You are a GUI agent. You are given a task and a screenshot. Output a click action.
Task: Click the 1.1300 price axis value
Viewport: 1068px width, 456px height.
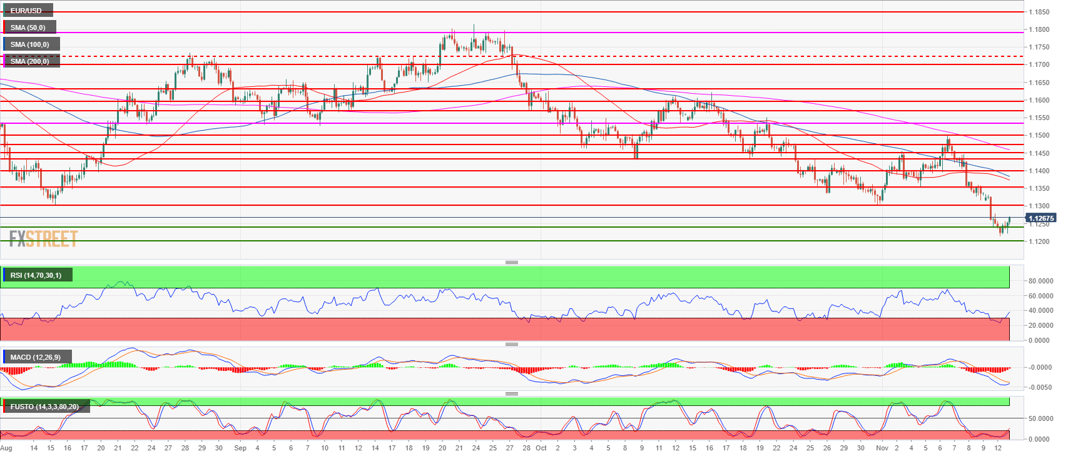click(x=1039, y=206)
